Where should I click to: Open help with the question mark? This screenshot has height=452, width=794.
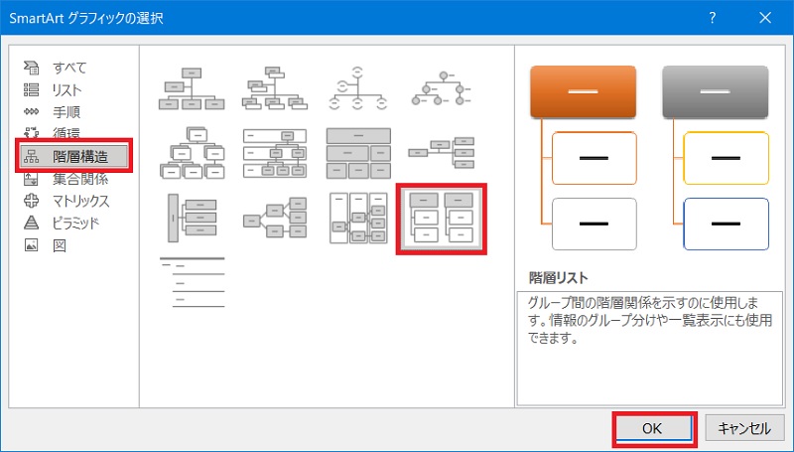click(x=713, y=18)
